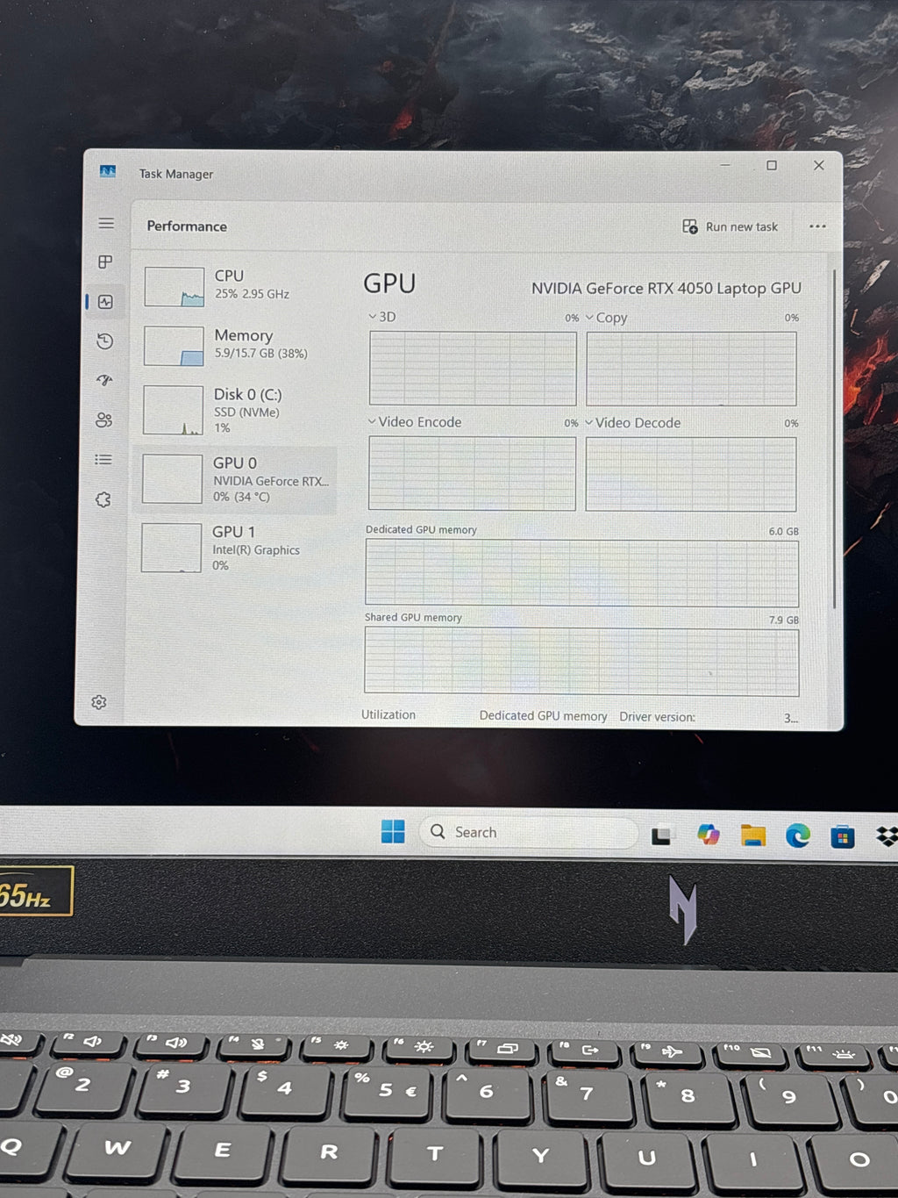Launch Microsoft Edge from the taskbar
Screen dimensions: 898x1198
pos(797,836)
